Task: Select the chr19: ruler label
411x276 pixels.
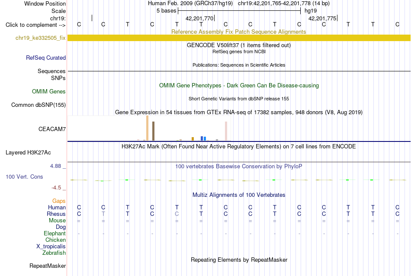Action: [x=58, y=18]
